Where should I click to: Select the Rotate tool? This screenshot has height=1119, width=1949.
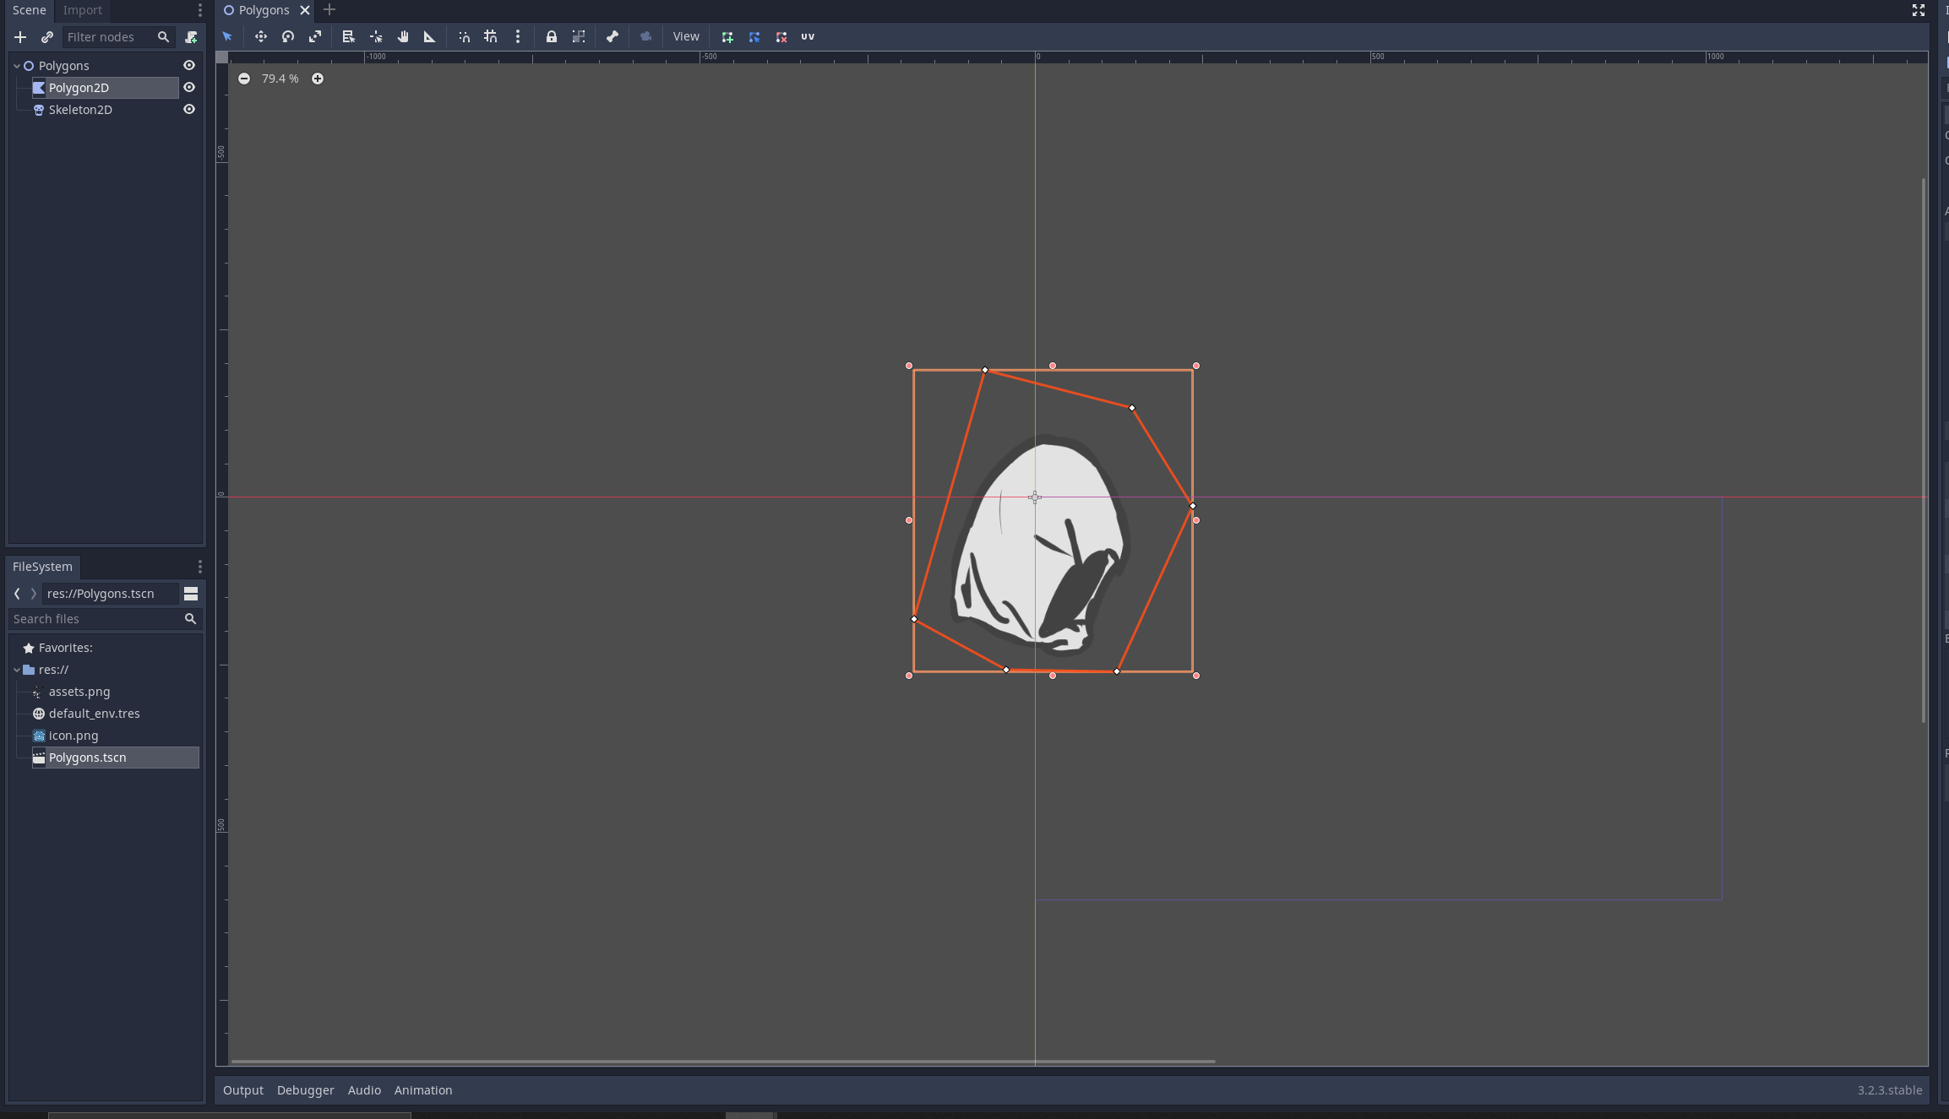(287, 36)
